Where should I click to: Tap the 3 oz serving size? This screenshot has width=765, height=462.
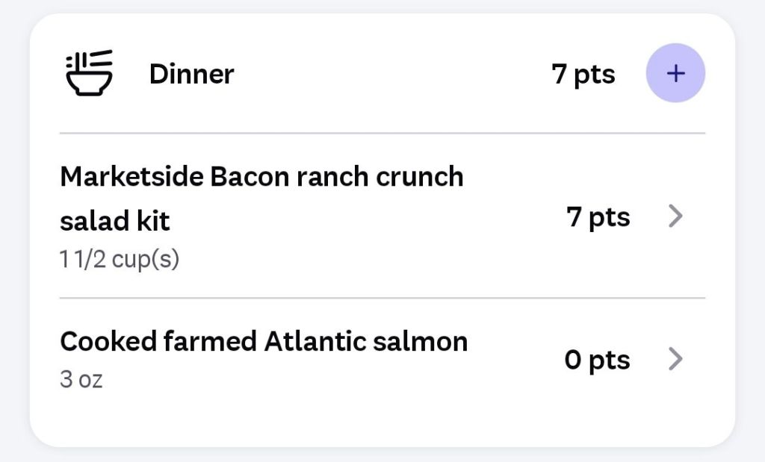point(81,379)
